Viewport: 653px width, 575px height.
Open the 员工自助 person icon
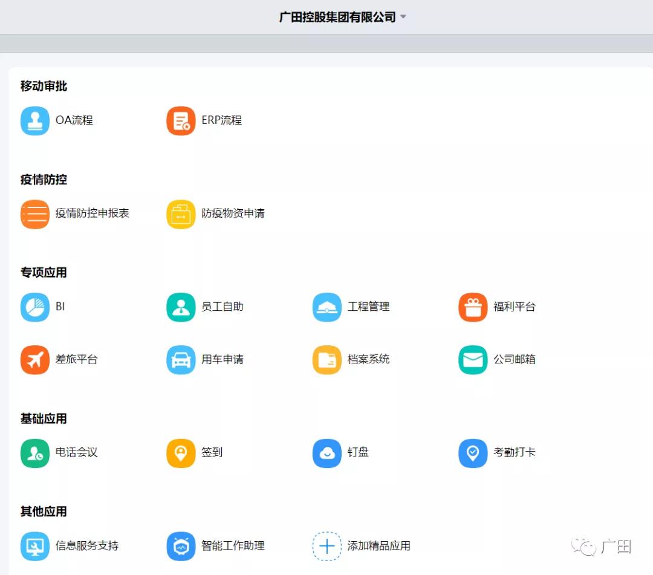[x=181, y=307]
